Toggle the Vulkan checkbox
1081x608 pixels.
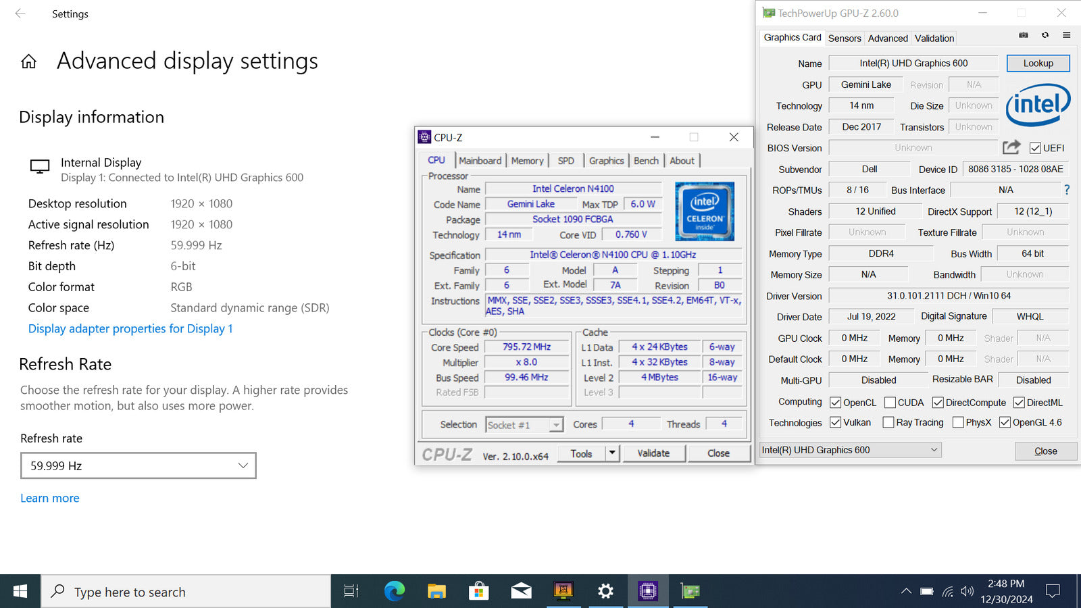click(836, 422)
